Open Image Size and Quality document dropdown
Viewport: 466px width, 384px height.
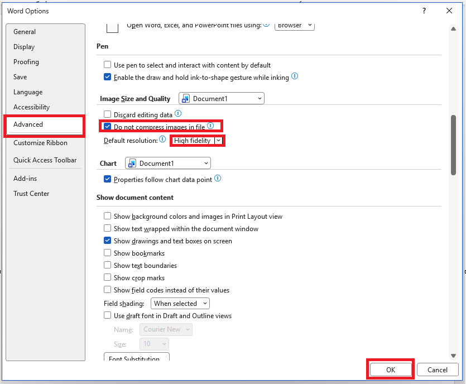coord(222,98)
